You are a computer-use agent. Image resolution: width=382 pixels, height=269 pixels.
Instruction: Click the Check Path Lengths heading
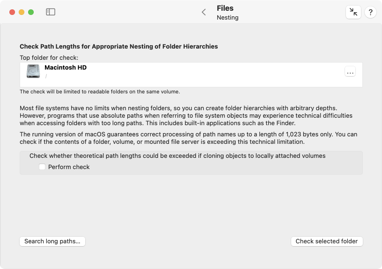click(118, 46)
